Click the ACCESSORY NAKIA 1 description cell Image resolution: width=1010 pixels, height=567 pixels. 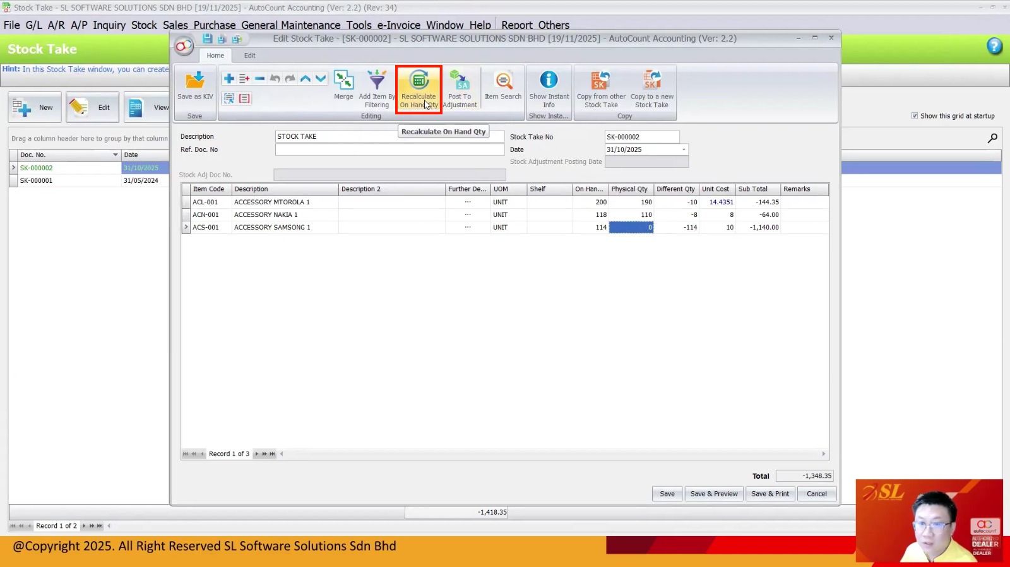click(285, 214)
